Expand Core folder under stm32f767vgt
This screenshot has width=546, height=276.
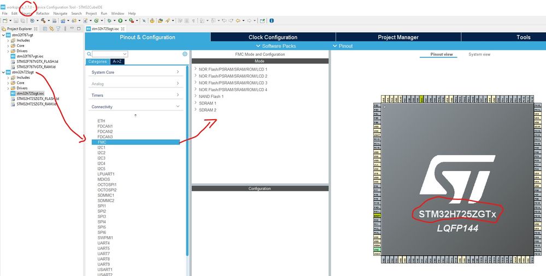click(8, 46)
